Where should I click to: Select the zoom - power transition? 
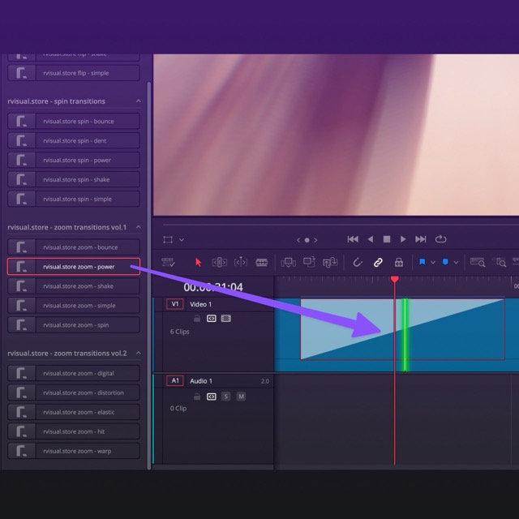74,267
